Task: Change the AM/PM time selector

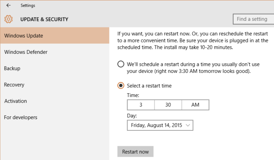Action: 195,105
